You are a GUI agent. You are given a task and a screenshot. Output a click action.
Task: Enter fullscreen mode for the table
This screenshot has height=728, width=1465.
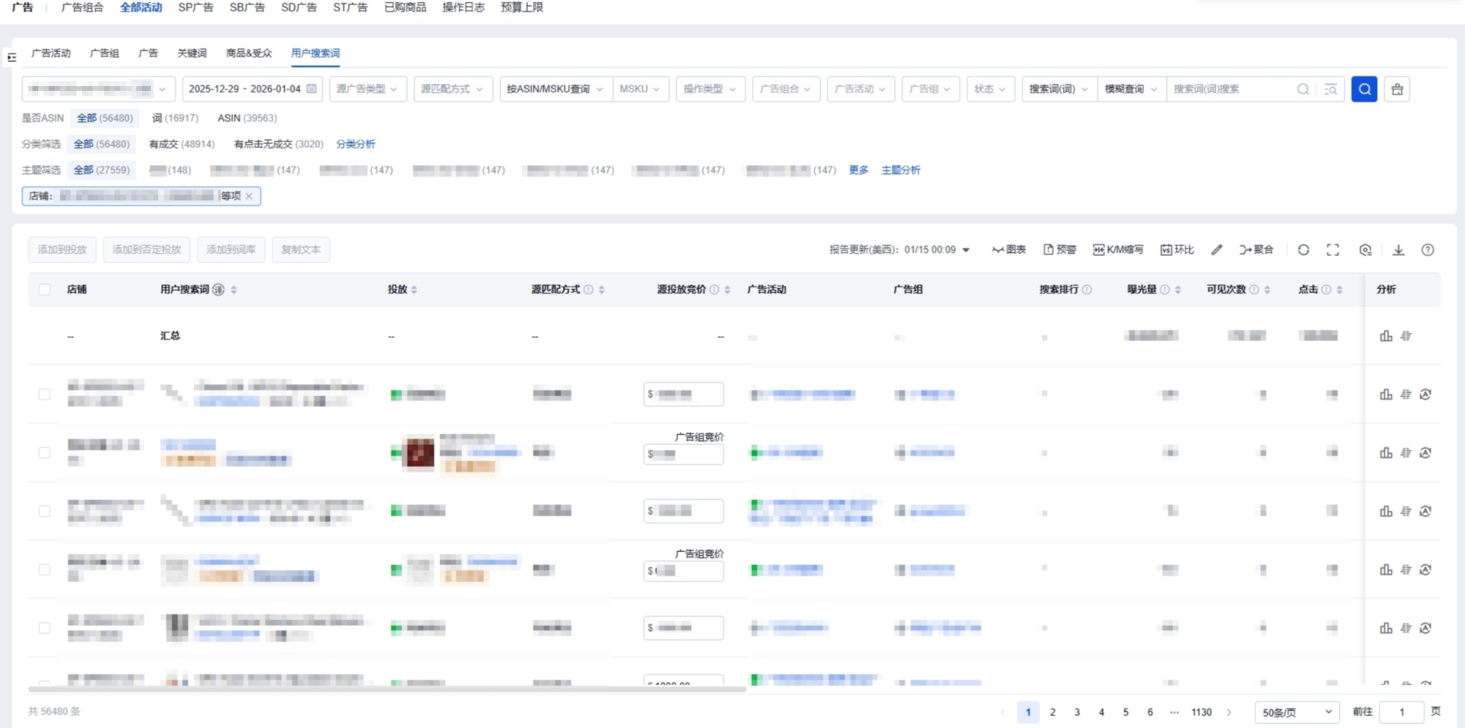[1333, 250]
